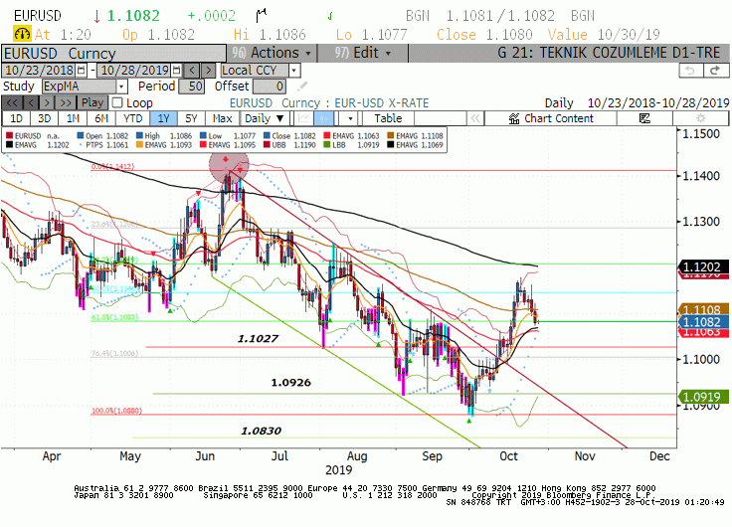Select the 5Y range tab
This screenshot has height=527, width=732.
point(191,118)
